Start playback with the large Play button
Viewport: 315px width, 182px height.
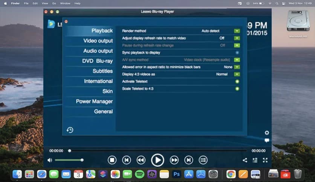(157, 160)
